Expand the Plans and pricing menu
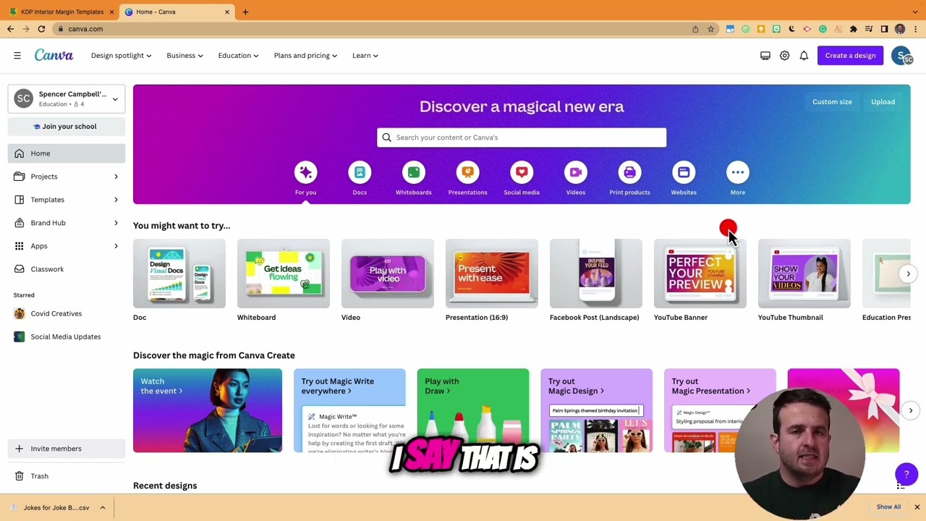The image size is (926, 521). tap(305, 56)
